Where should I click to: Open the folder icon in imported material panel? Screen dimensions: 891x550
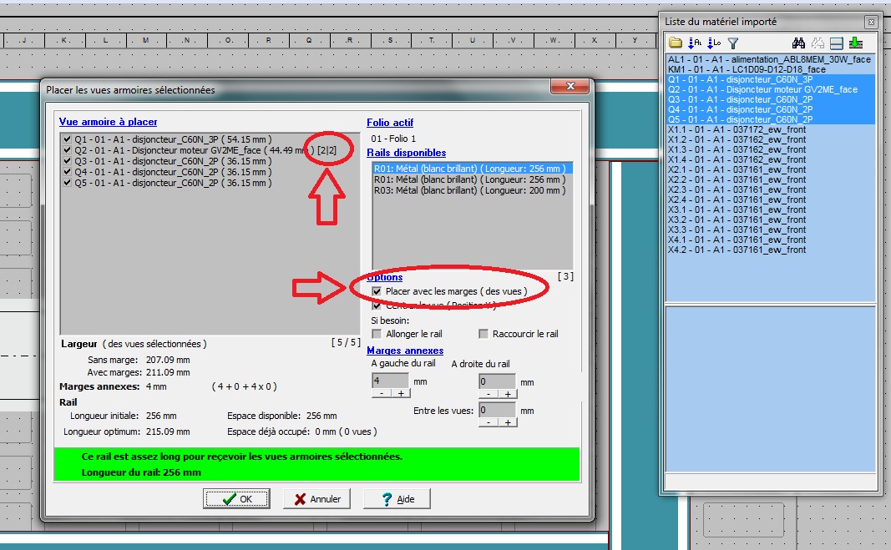tap(676, 43)
